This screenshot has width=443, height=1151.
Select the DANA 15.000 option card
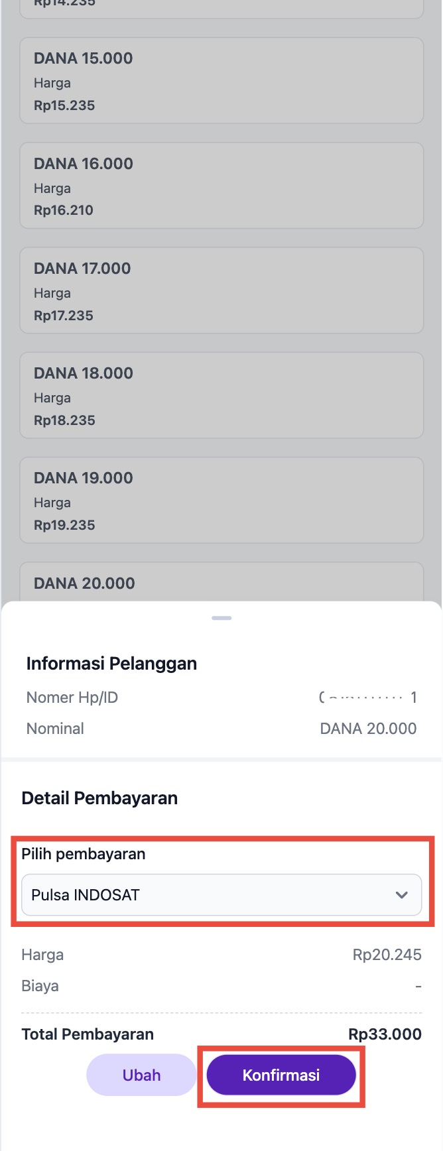click(x=221, y=81)
